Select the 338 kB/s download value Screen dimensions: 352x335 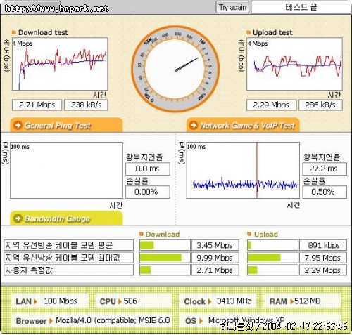tap(86, 105)
